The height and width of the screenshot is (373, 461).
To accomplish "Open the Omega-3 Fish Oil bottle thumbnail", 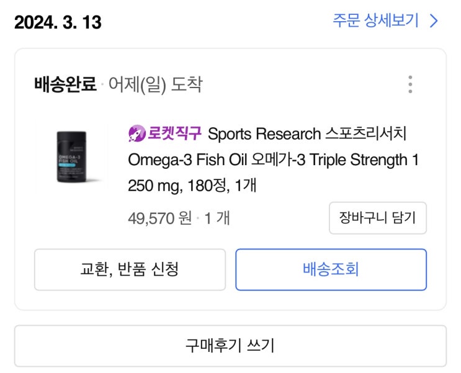I will point(72,156).
